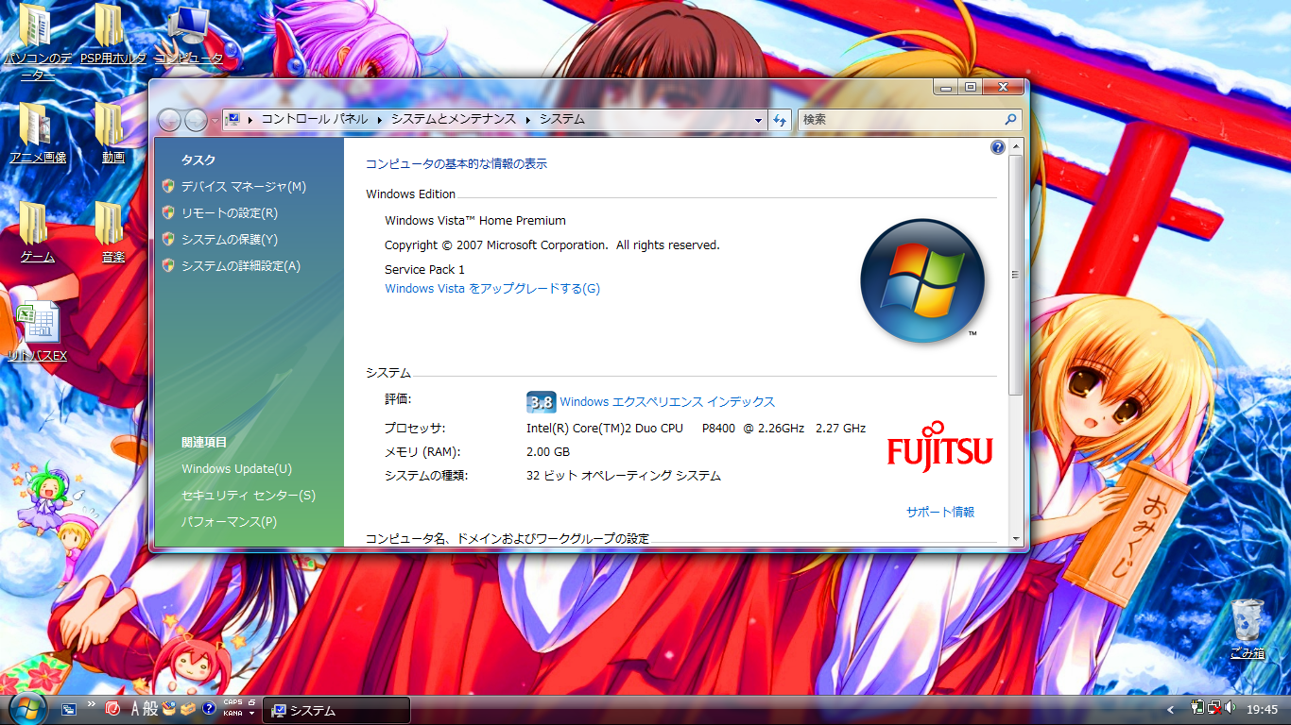Open リモートの設定(R) task link

[x=230, y=213]
